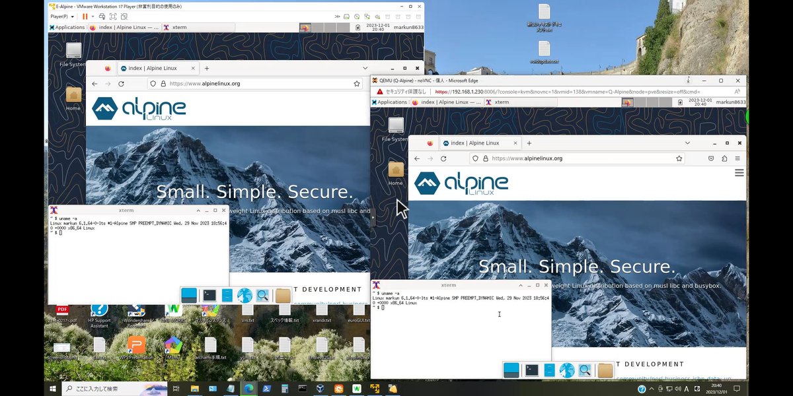Open Applications menu in VMware Alpine panel

click(x=67, y=28)
